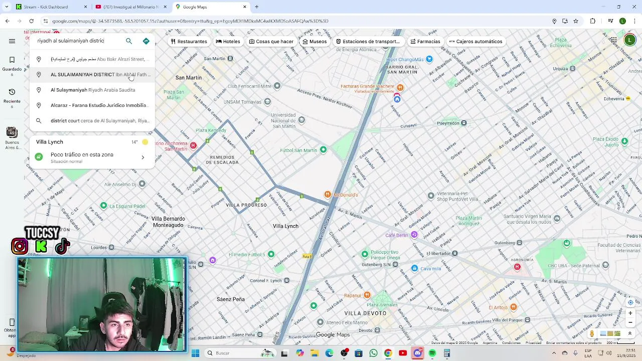Open Street View pegman

tap(592, 333)
